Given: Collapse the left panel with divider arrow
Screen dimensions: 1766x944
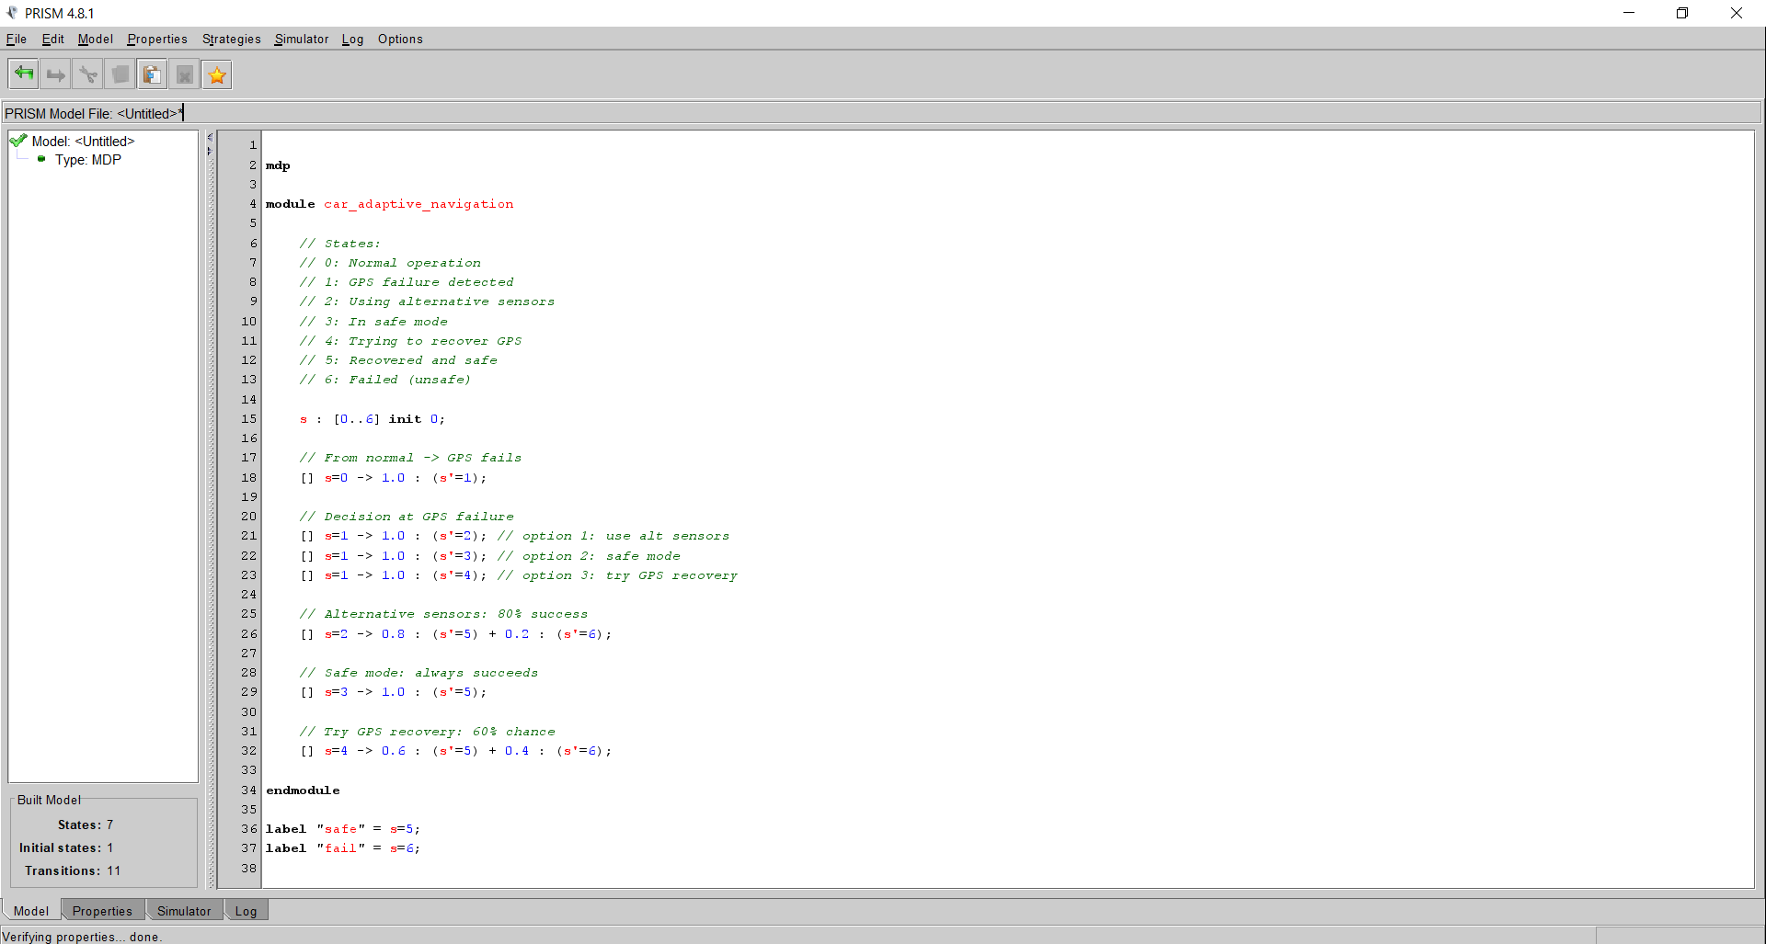Looking at the screenshot, I should point(210,137).
